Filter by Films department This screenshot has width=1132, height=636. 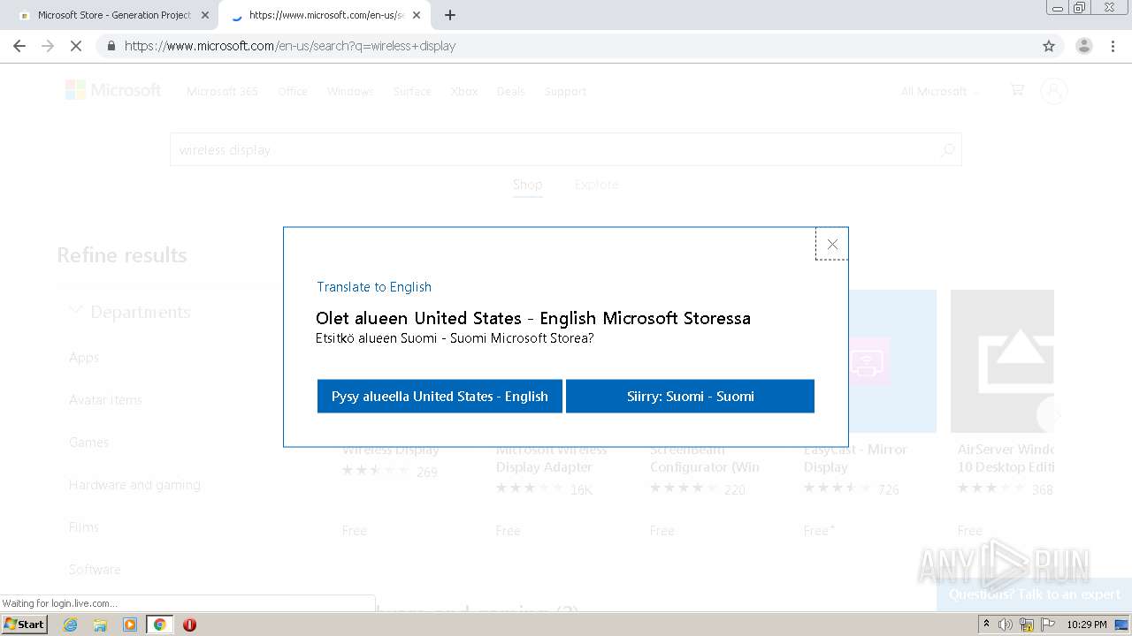[84, 527]
